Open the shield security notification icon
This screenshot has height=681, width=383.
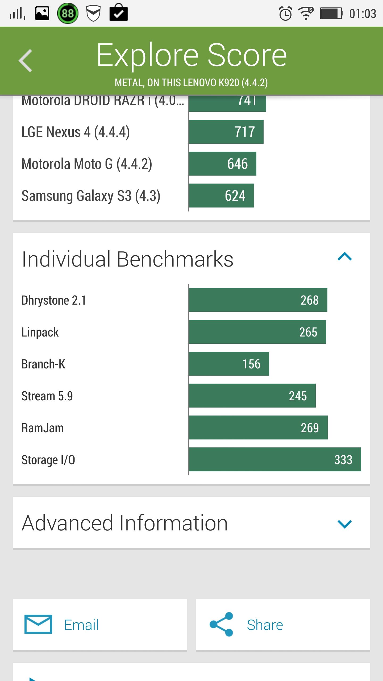click(x=93, y=13)
